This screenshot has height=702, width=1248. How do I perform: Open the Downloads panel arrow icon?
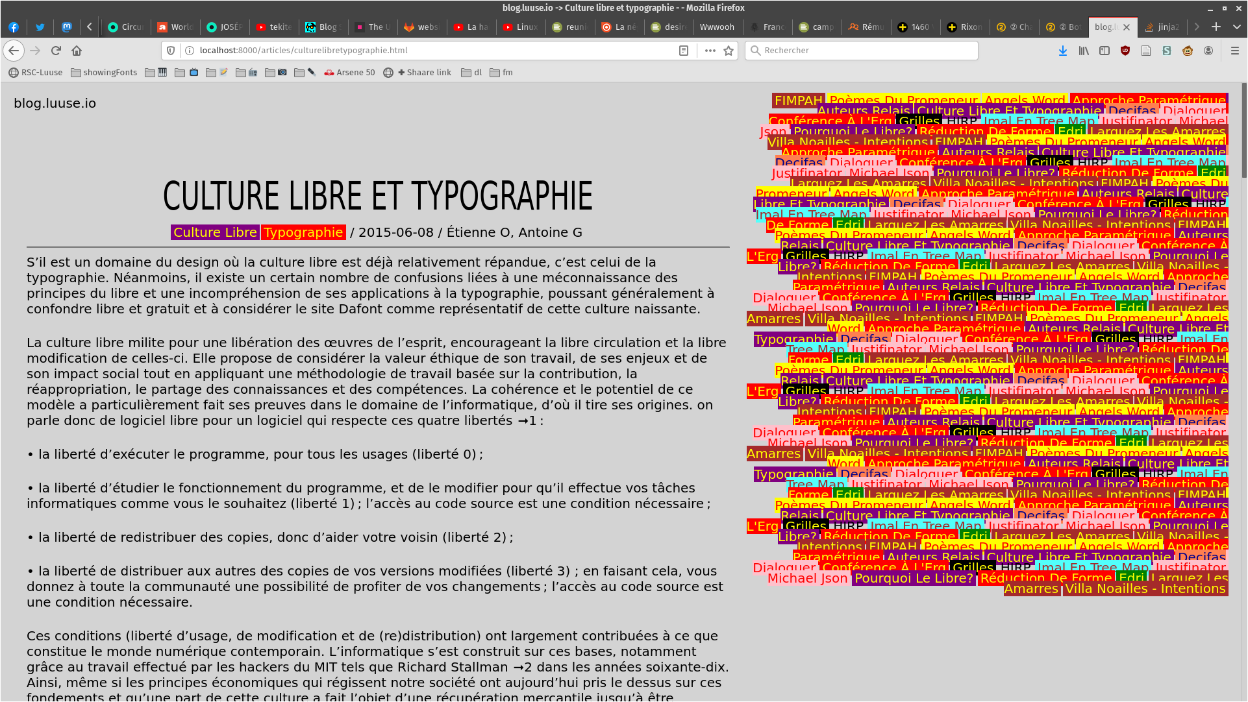pyautogui.click(x=1062, y=51)
